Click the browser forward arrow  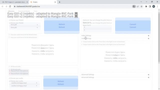(x=6, y=6)
